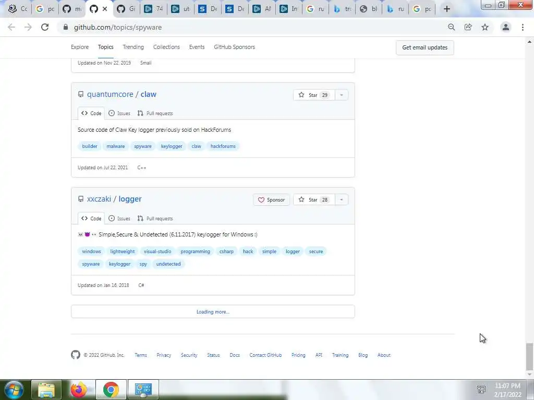Expand star list dropdown for claw
Viewport: 534px width, 400px height.
coord(341,95)
